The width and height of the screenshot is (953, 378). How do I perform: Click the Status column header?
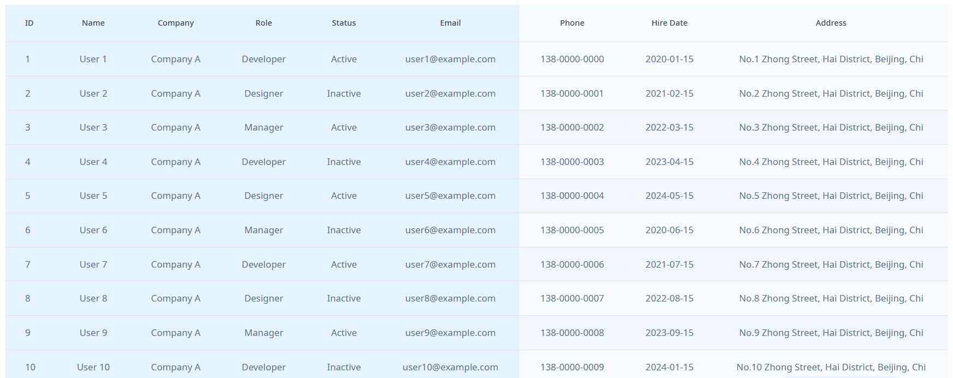point(344,23)
